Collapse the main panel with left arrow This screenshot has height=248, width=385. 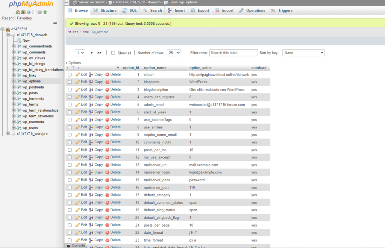pyautogui.click(x=67, y=3)
